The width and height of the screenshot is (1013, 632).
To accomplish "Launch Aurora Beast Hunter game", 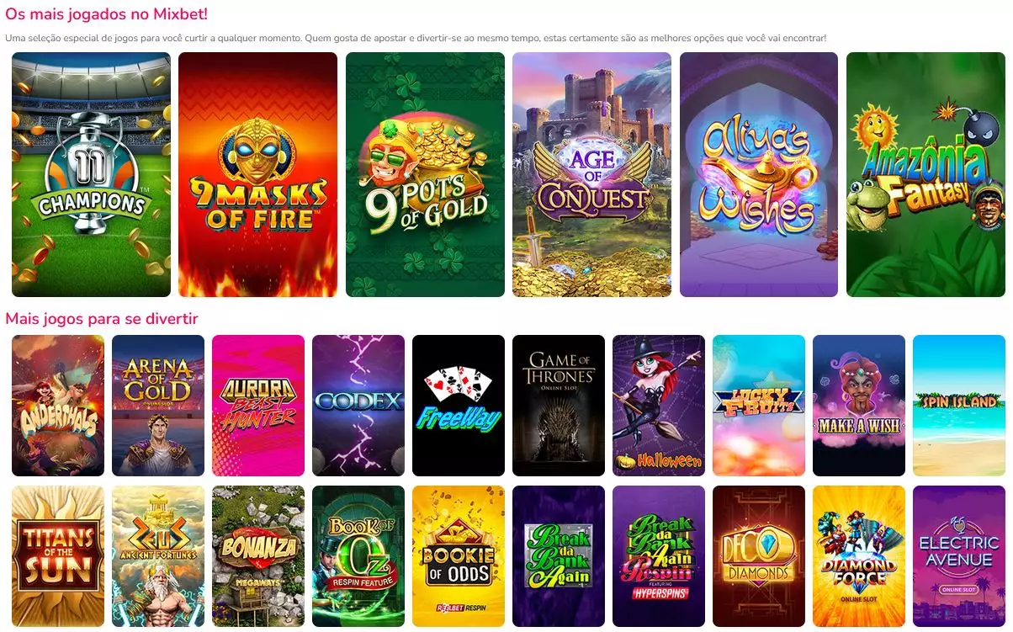I will 258,406.
